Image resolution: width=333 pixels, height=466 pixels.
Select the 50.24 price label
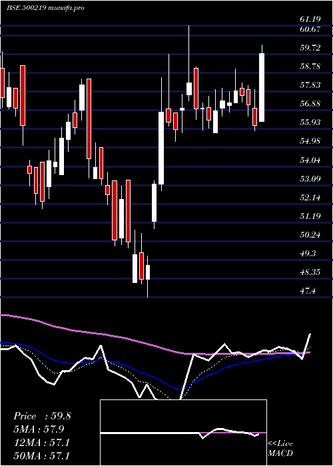tap(310, 235)
